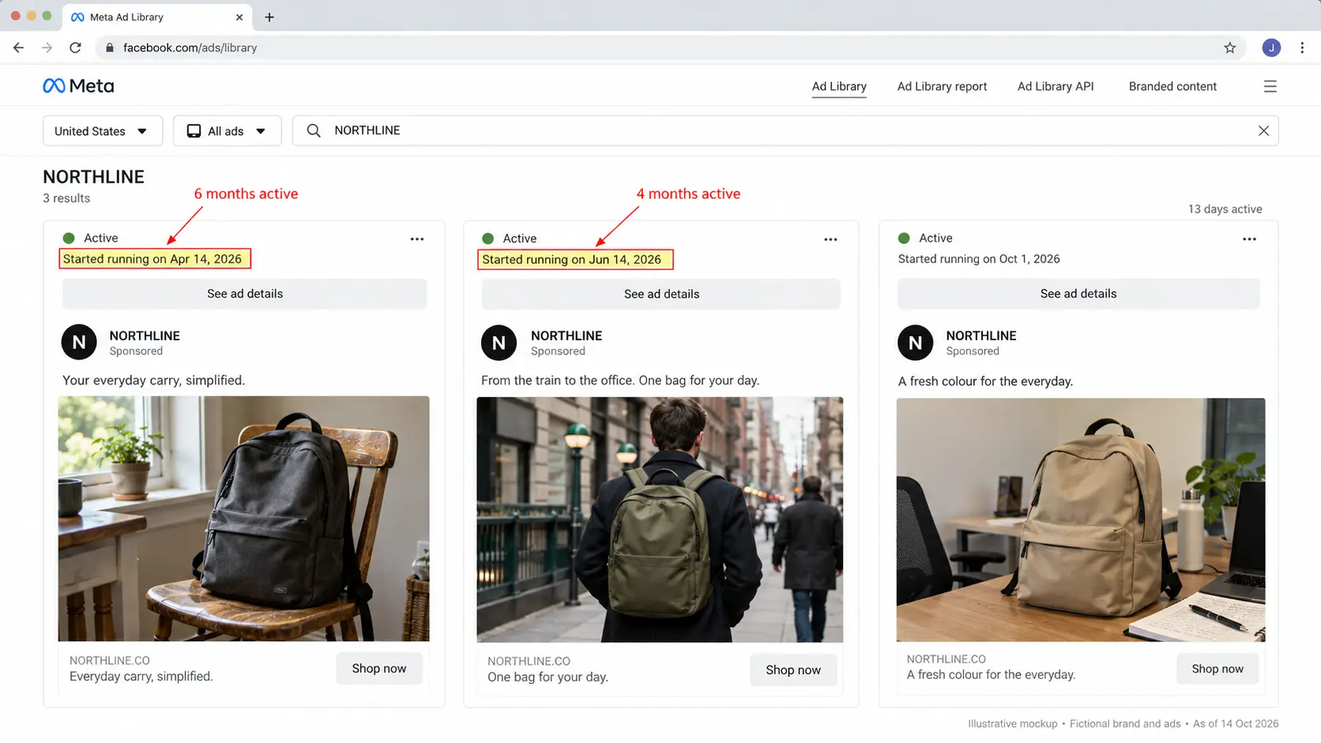
Task: Click NORTHLINE avatar on train-to-office ad
Action: [x=499, y=343]
